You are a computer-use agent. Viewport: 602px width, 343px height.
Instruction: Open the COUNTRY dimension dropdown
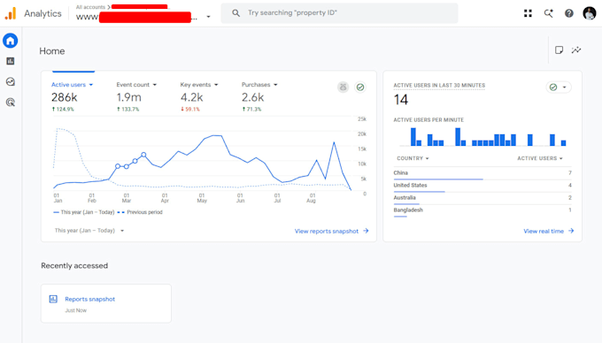413,158
